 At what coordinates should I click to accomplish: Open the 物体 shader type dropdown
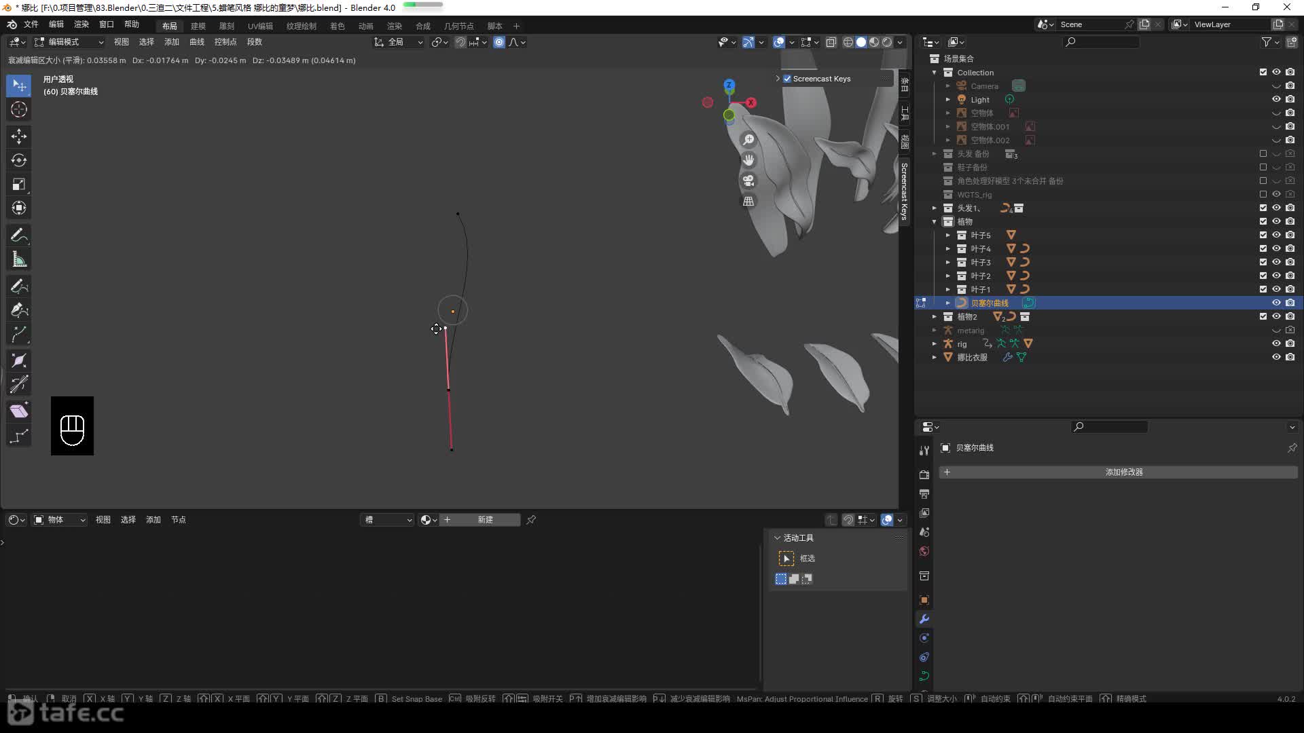[x=60, y=520]
